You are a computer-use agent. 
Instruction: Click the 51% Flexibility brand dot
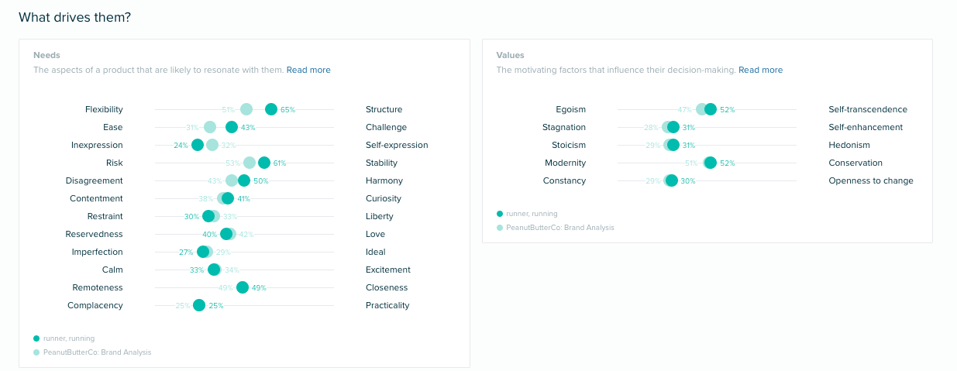[246, 109]
